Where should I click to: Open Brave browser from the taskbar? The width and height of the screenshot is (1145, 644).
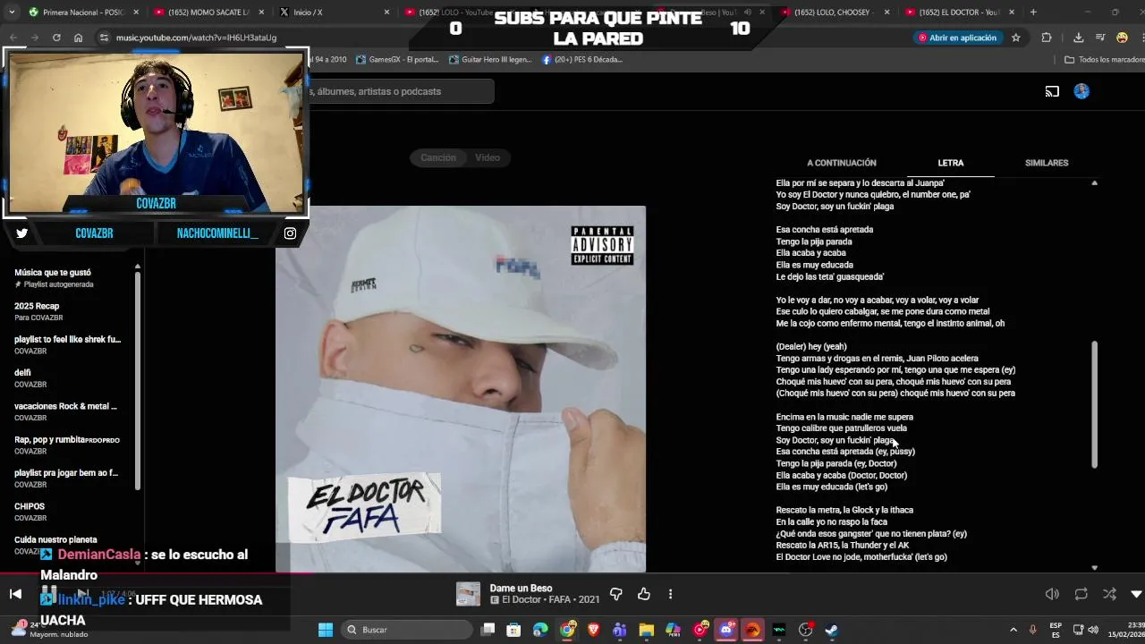tap(593, 630)
